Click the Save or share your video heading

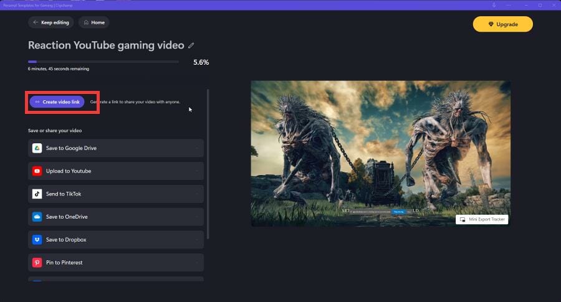click(x=55, y=130)
